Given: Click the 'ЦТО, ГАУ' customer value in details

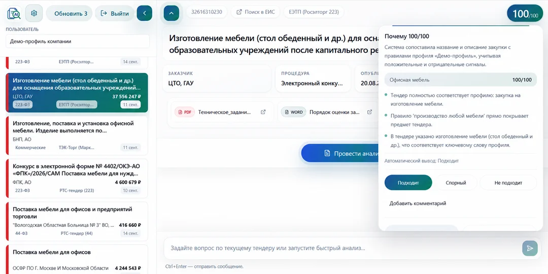Looking at the screenshot, I should pyautogui.click(x=181, y=84).
